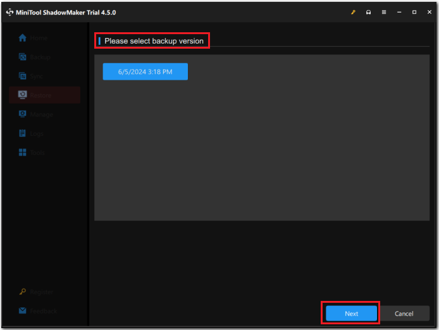This screenshot has width=439, height=330.
Task: Click the Next button
Action: coord(351,314)
